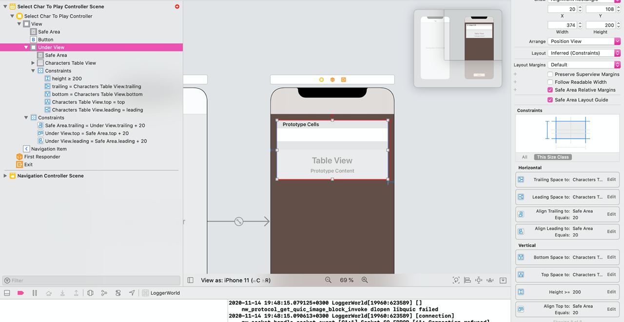
Task: Click the X position field
Action: (x=563, y=9)
